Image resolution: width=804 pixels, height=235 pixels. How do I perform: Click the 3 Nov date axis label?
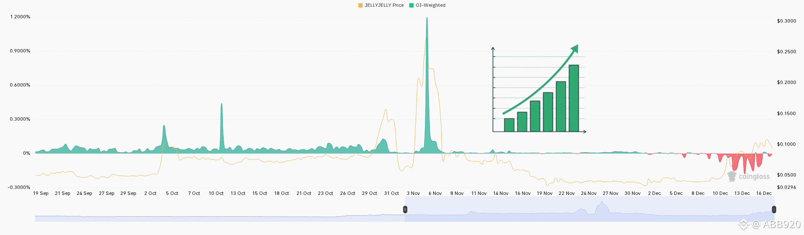pyautogui.click(x=413, y=193)
